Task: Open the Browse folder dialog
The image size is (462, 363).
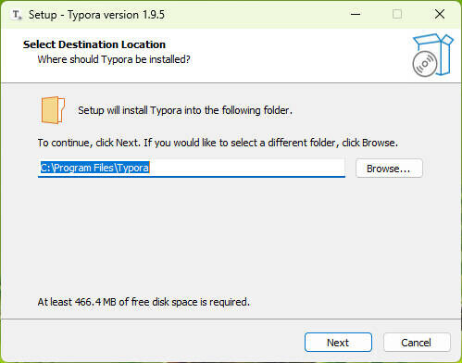Action: [389, 169]
